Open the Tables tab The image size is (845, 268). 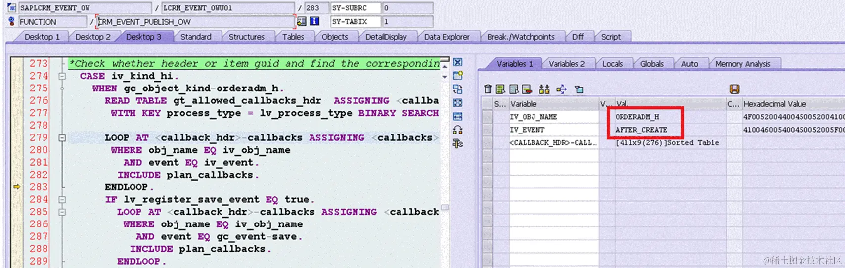(x=293, y=37)
